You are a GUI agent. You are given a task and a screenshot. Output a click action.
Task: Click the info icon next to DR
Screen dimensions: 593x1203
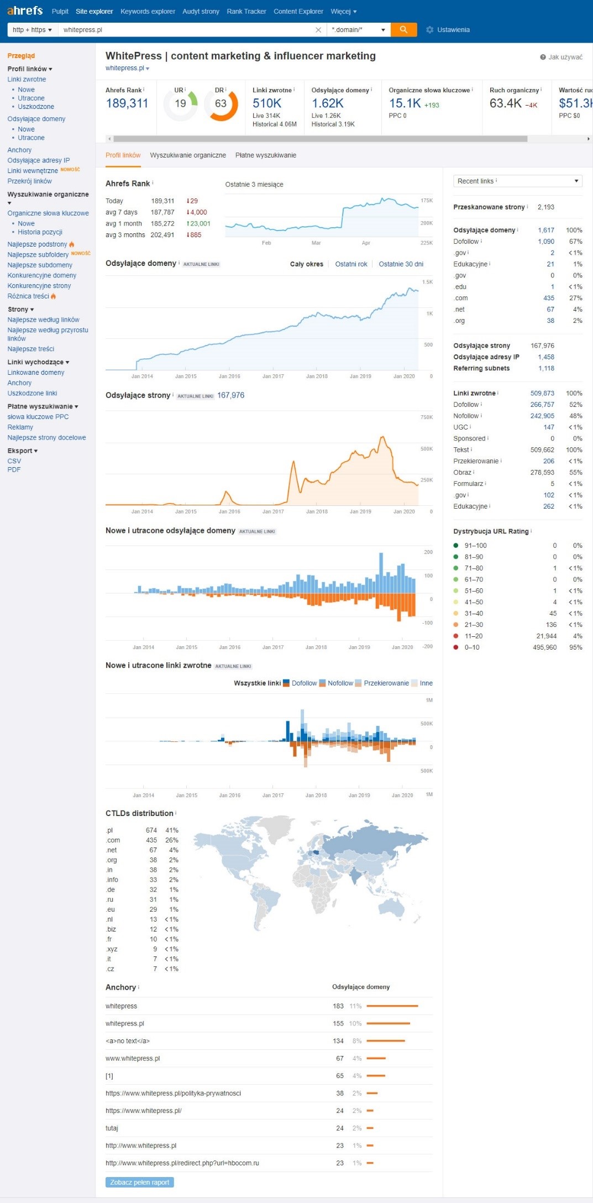click(225, 89)
